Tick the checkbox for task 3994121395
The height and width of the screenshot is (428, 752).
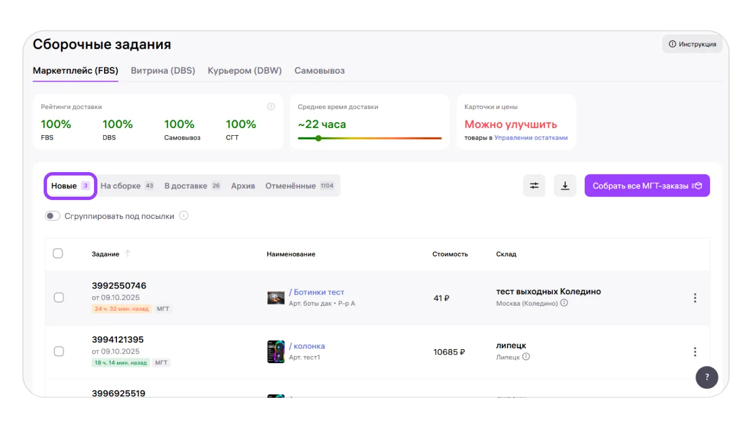click(59, 351)
